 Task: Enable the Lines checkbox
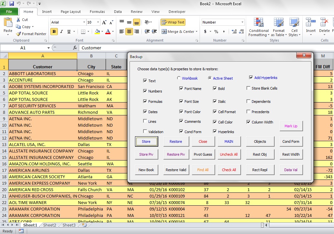pyautogui.click(x=145, y=121)
